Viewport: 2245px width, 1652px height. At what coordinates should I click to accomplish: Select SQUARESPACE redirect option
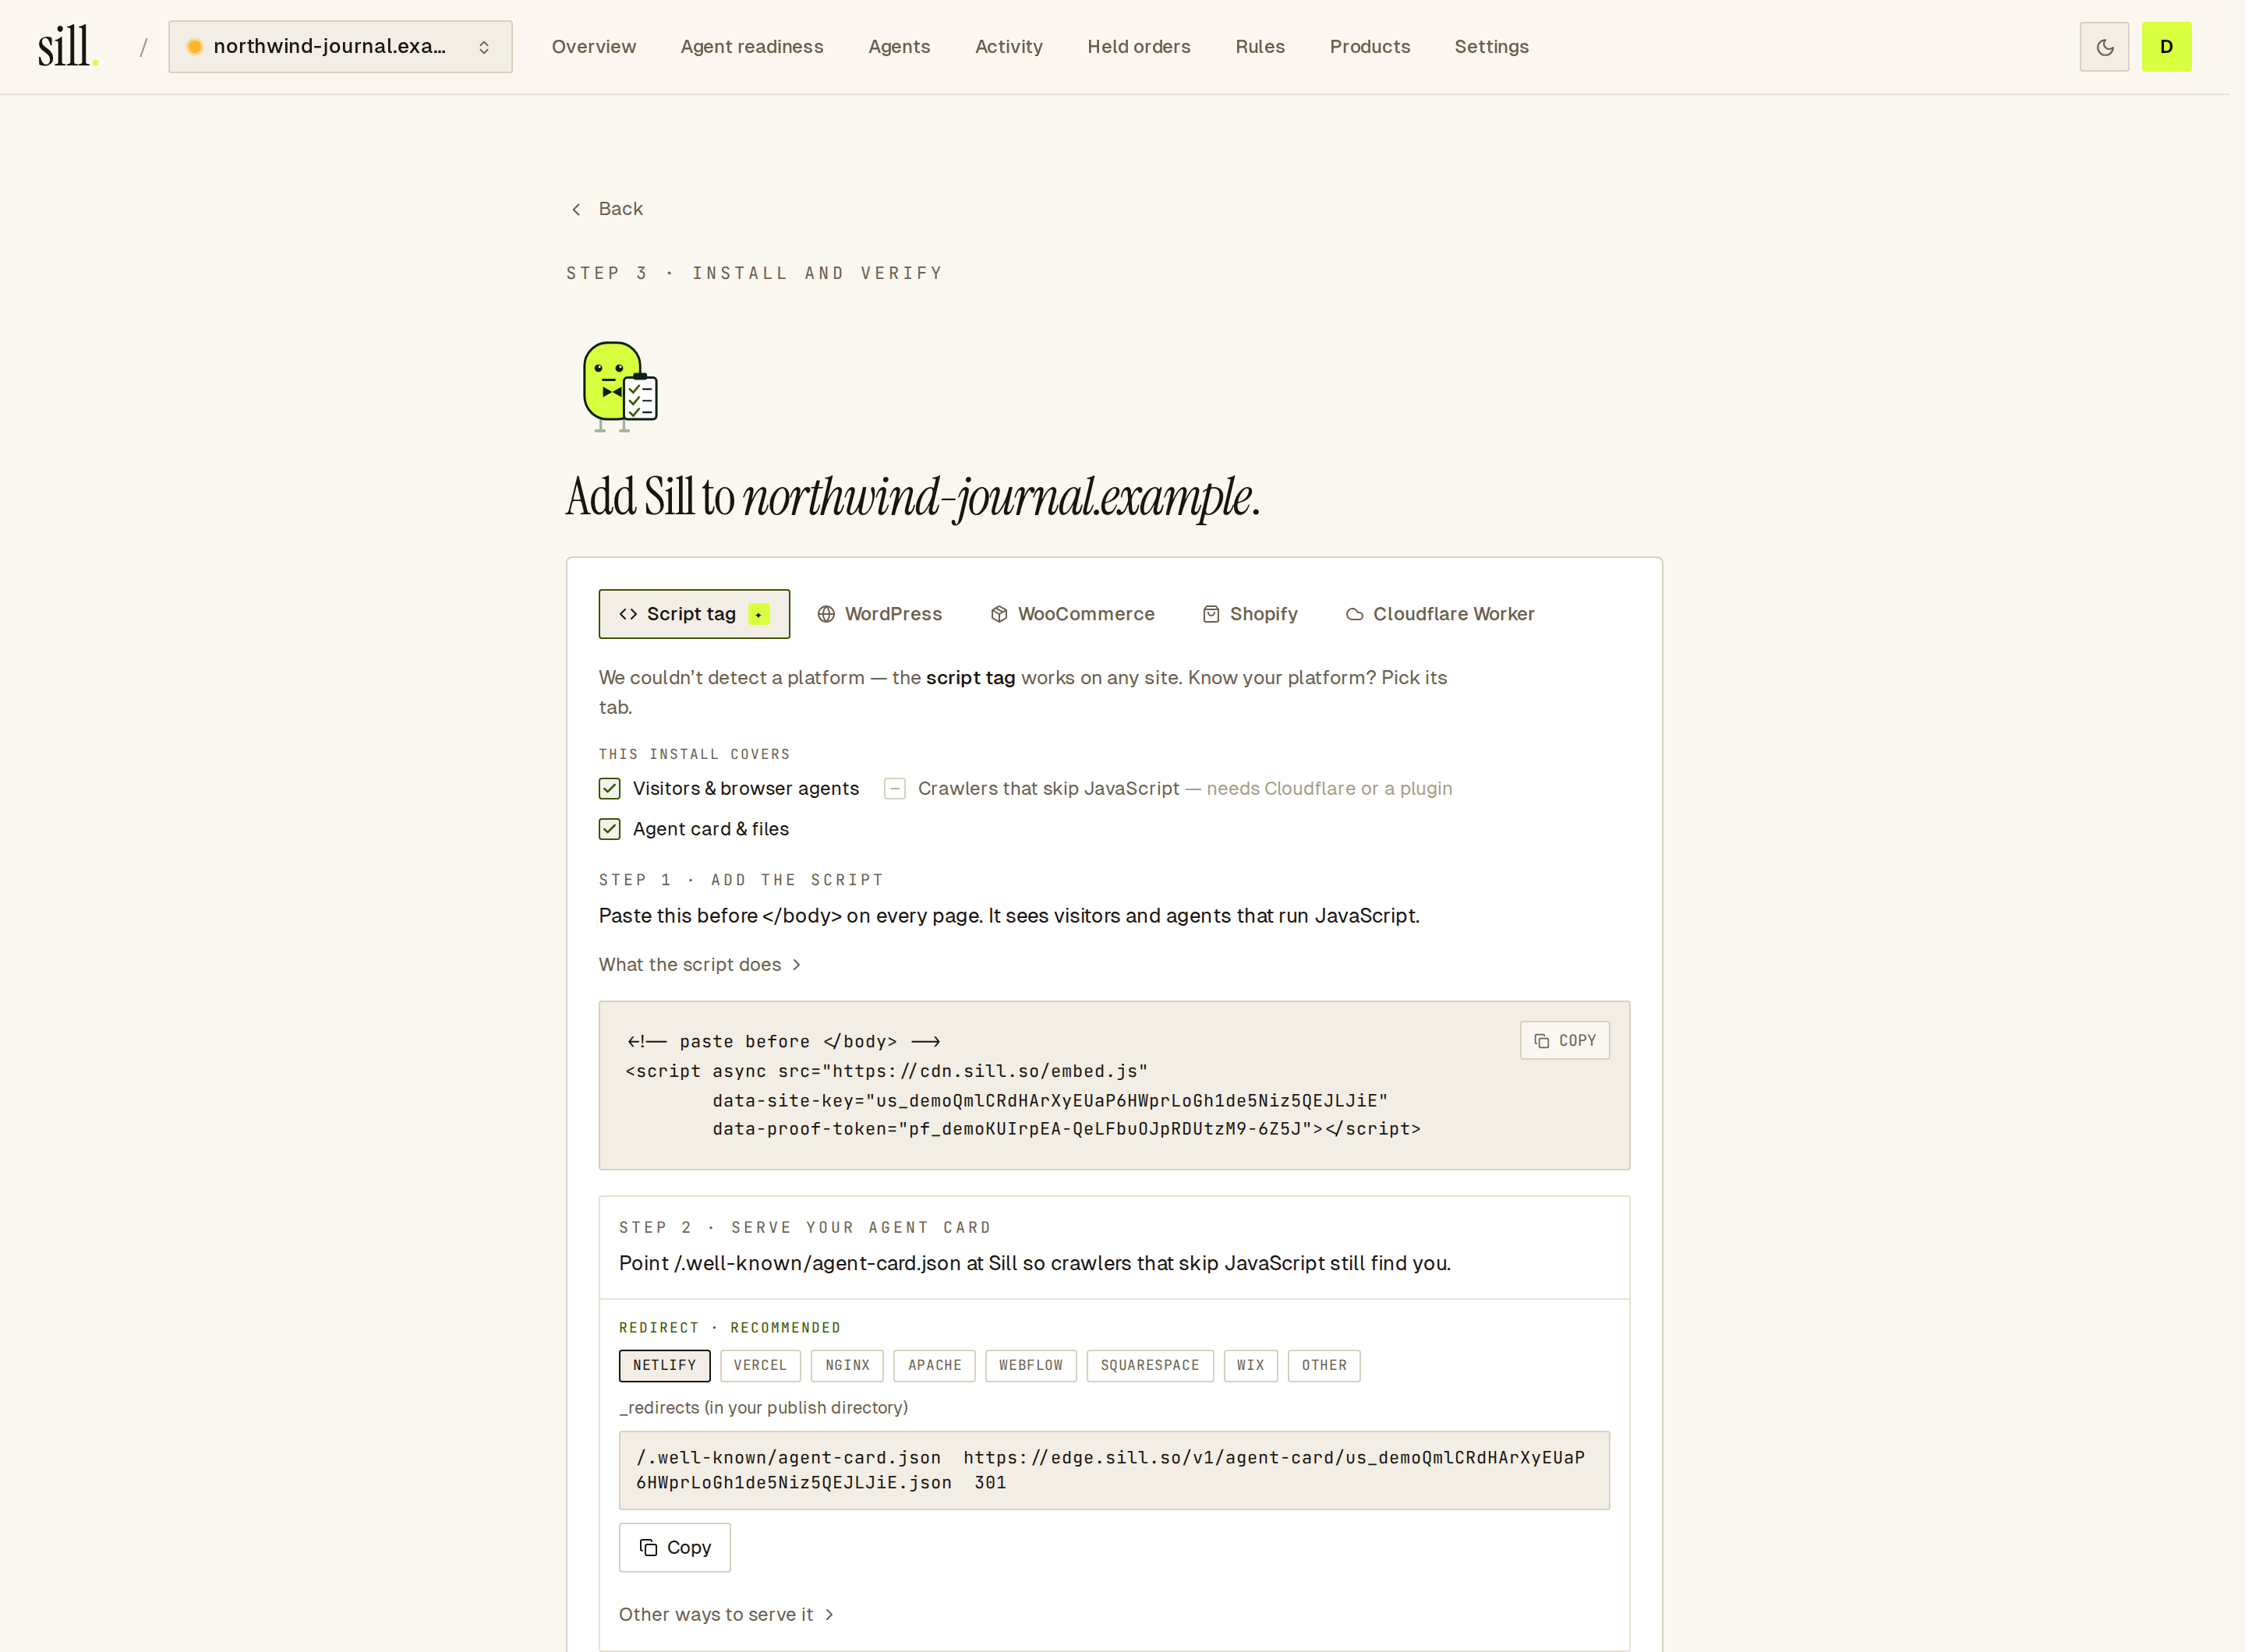tap(1150, 1365)
